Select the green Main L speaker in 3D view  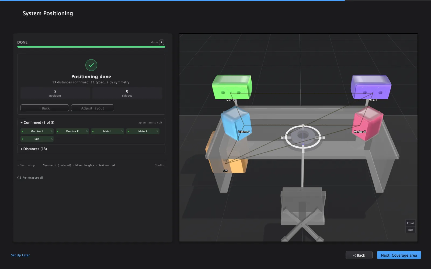pyautogui.click(x=232, y=87)
